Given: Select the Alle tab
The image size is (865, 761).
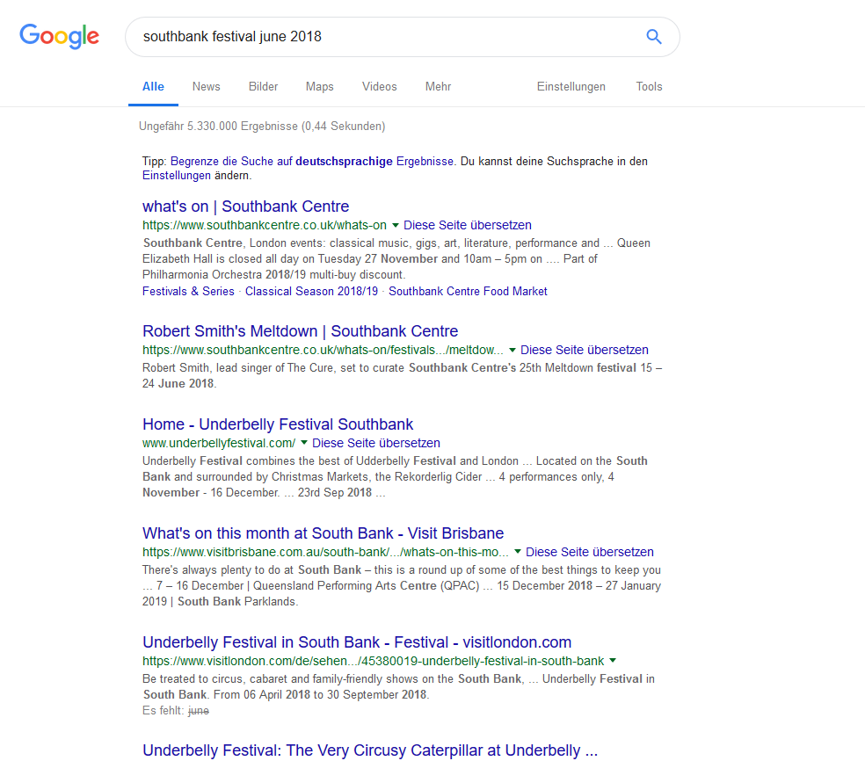Looking at the screenshot, I should pos(153,87).
